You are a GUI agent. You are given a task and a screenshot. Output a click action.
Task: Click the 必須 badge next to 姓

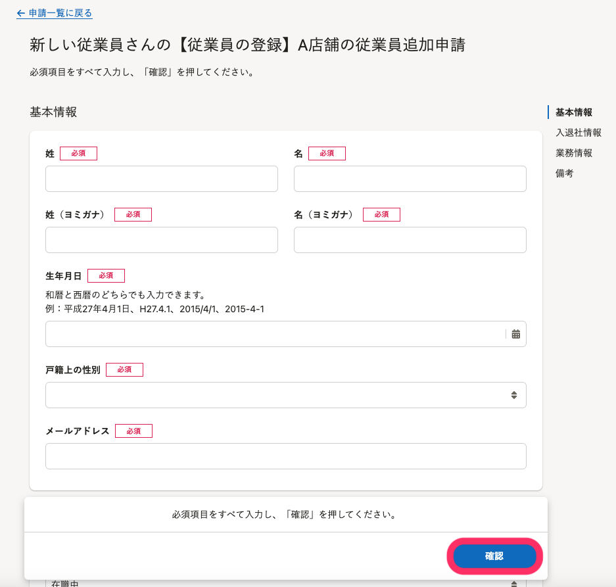(78, 153)
